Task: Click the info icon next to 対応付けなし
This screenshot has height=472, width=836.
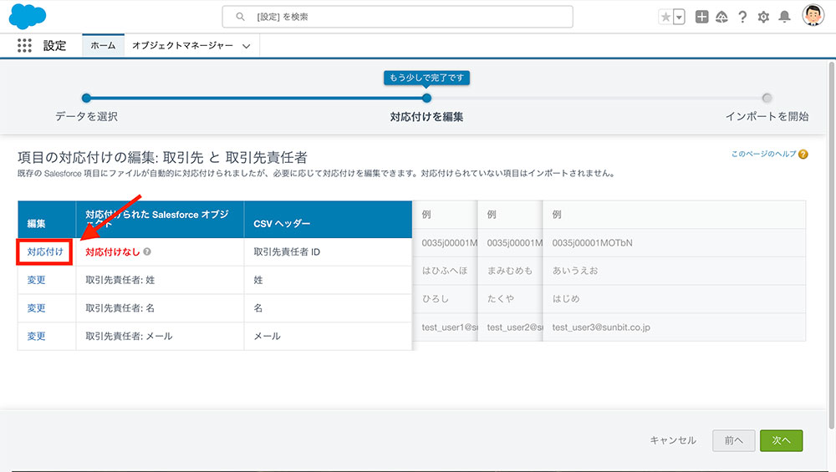Action: [x=147, y=251]
